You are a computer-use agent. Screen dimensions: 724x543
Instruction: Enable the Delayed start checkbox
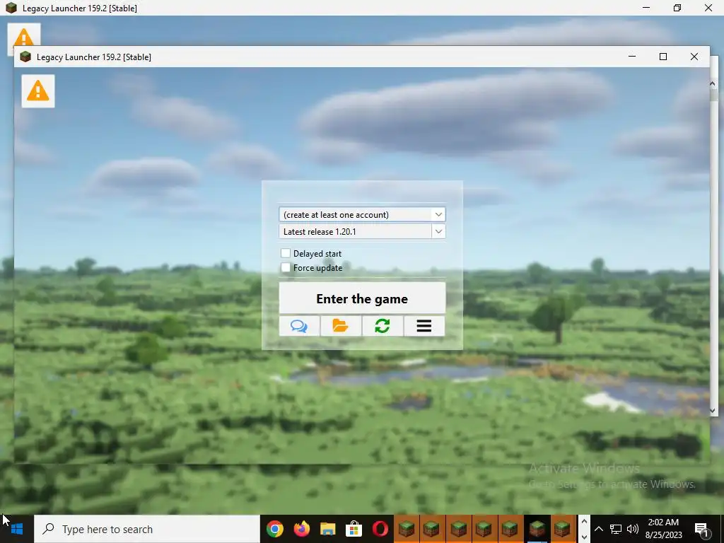286,254
